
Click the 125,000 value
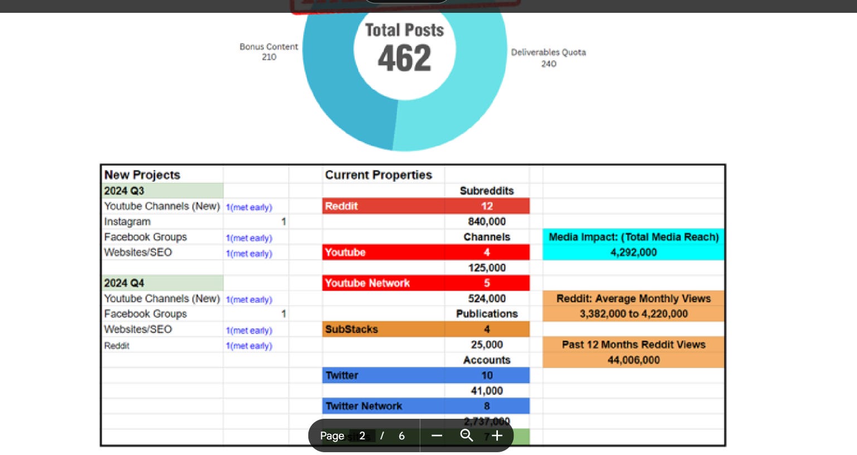click(x=487, y=268)
